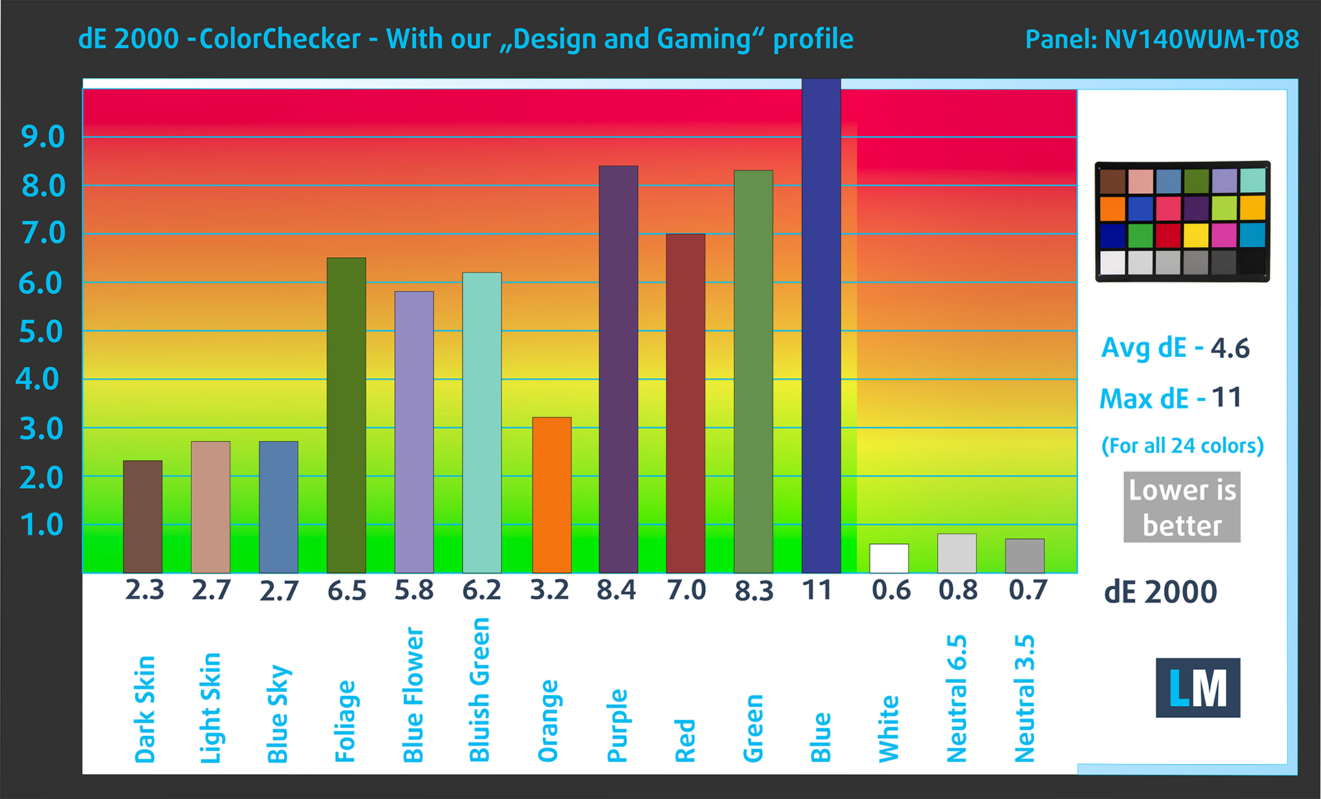Click the Lower is better label
The height and width of the screenshot is (799, 1321).
tap(1182, 507)
